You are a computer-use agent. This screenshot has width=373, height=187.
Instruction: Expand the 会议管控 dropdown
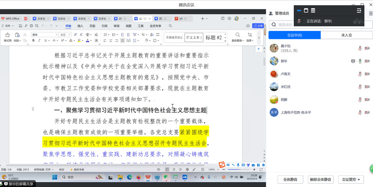tap(351, 180)
